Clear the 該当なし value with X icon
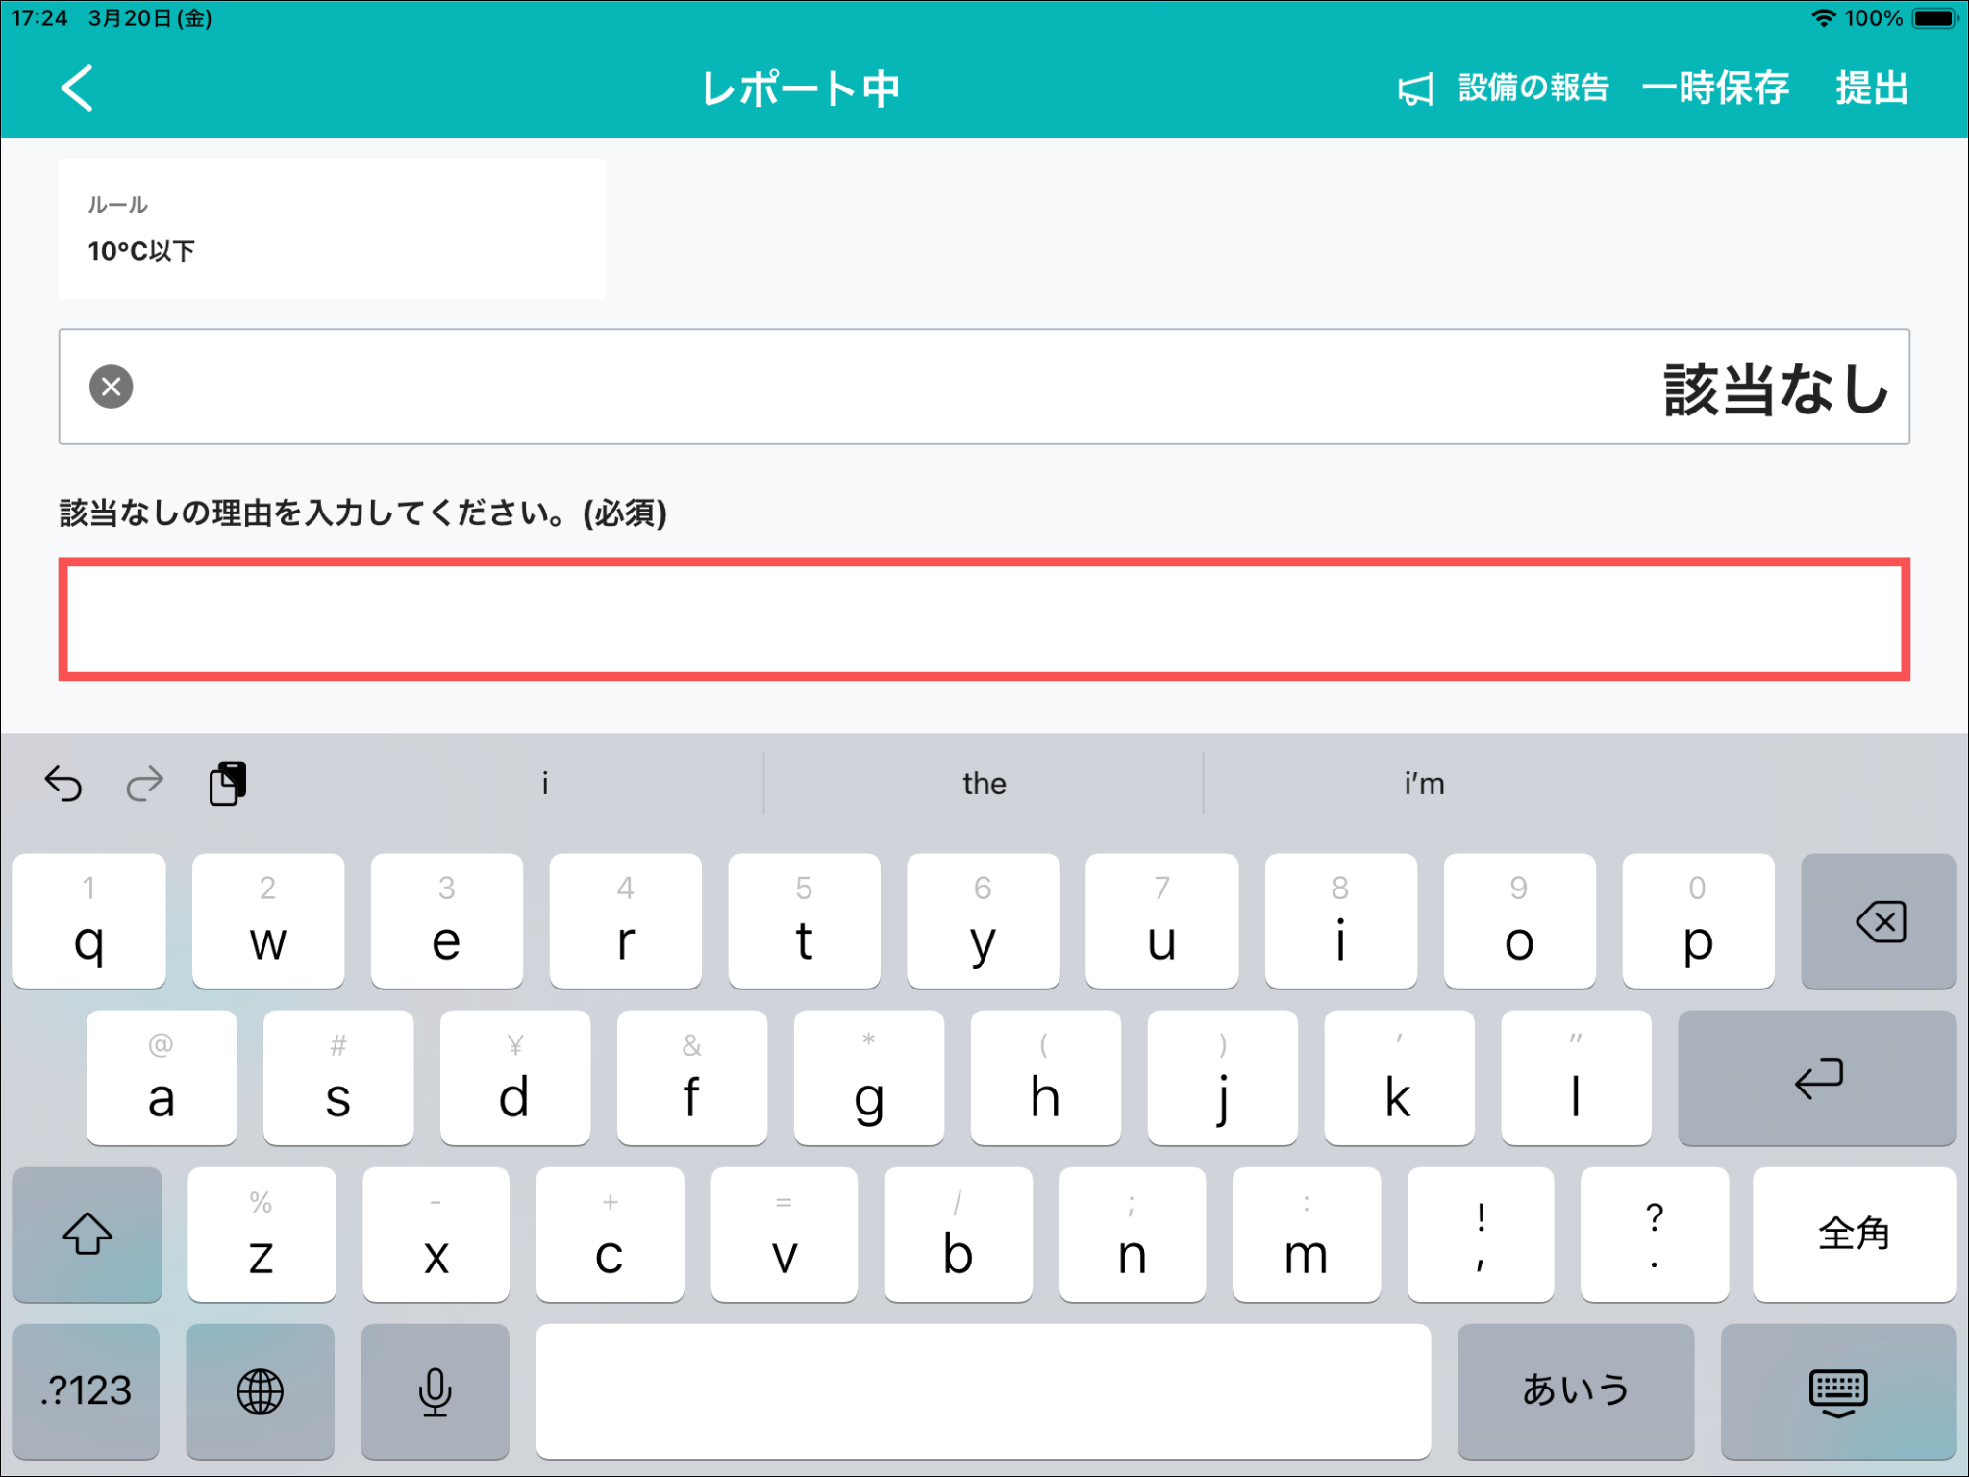Viewport: 1969px width, 1477px height. 112,387
